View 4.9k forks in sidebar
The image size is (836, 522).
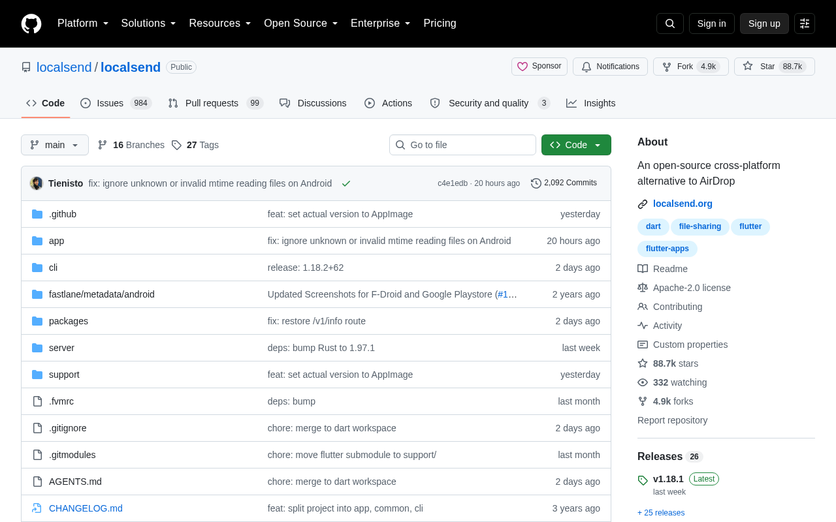pos(666,401)
